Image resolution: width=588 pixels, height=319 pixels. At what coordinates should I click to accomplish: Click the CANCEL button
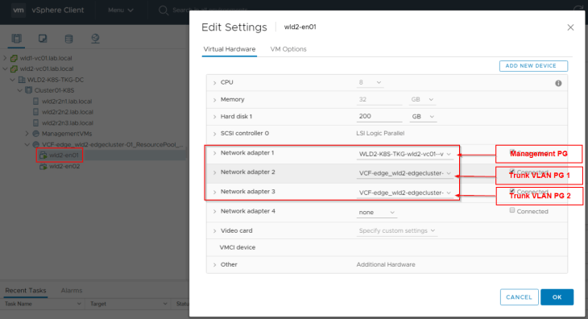pyautogui.click(x=519, y=297)
